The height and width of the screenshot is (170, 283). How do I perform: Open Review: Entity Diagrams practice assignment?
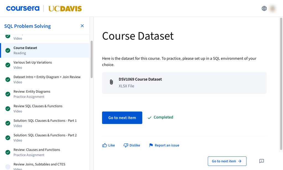tap(45, 94)
